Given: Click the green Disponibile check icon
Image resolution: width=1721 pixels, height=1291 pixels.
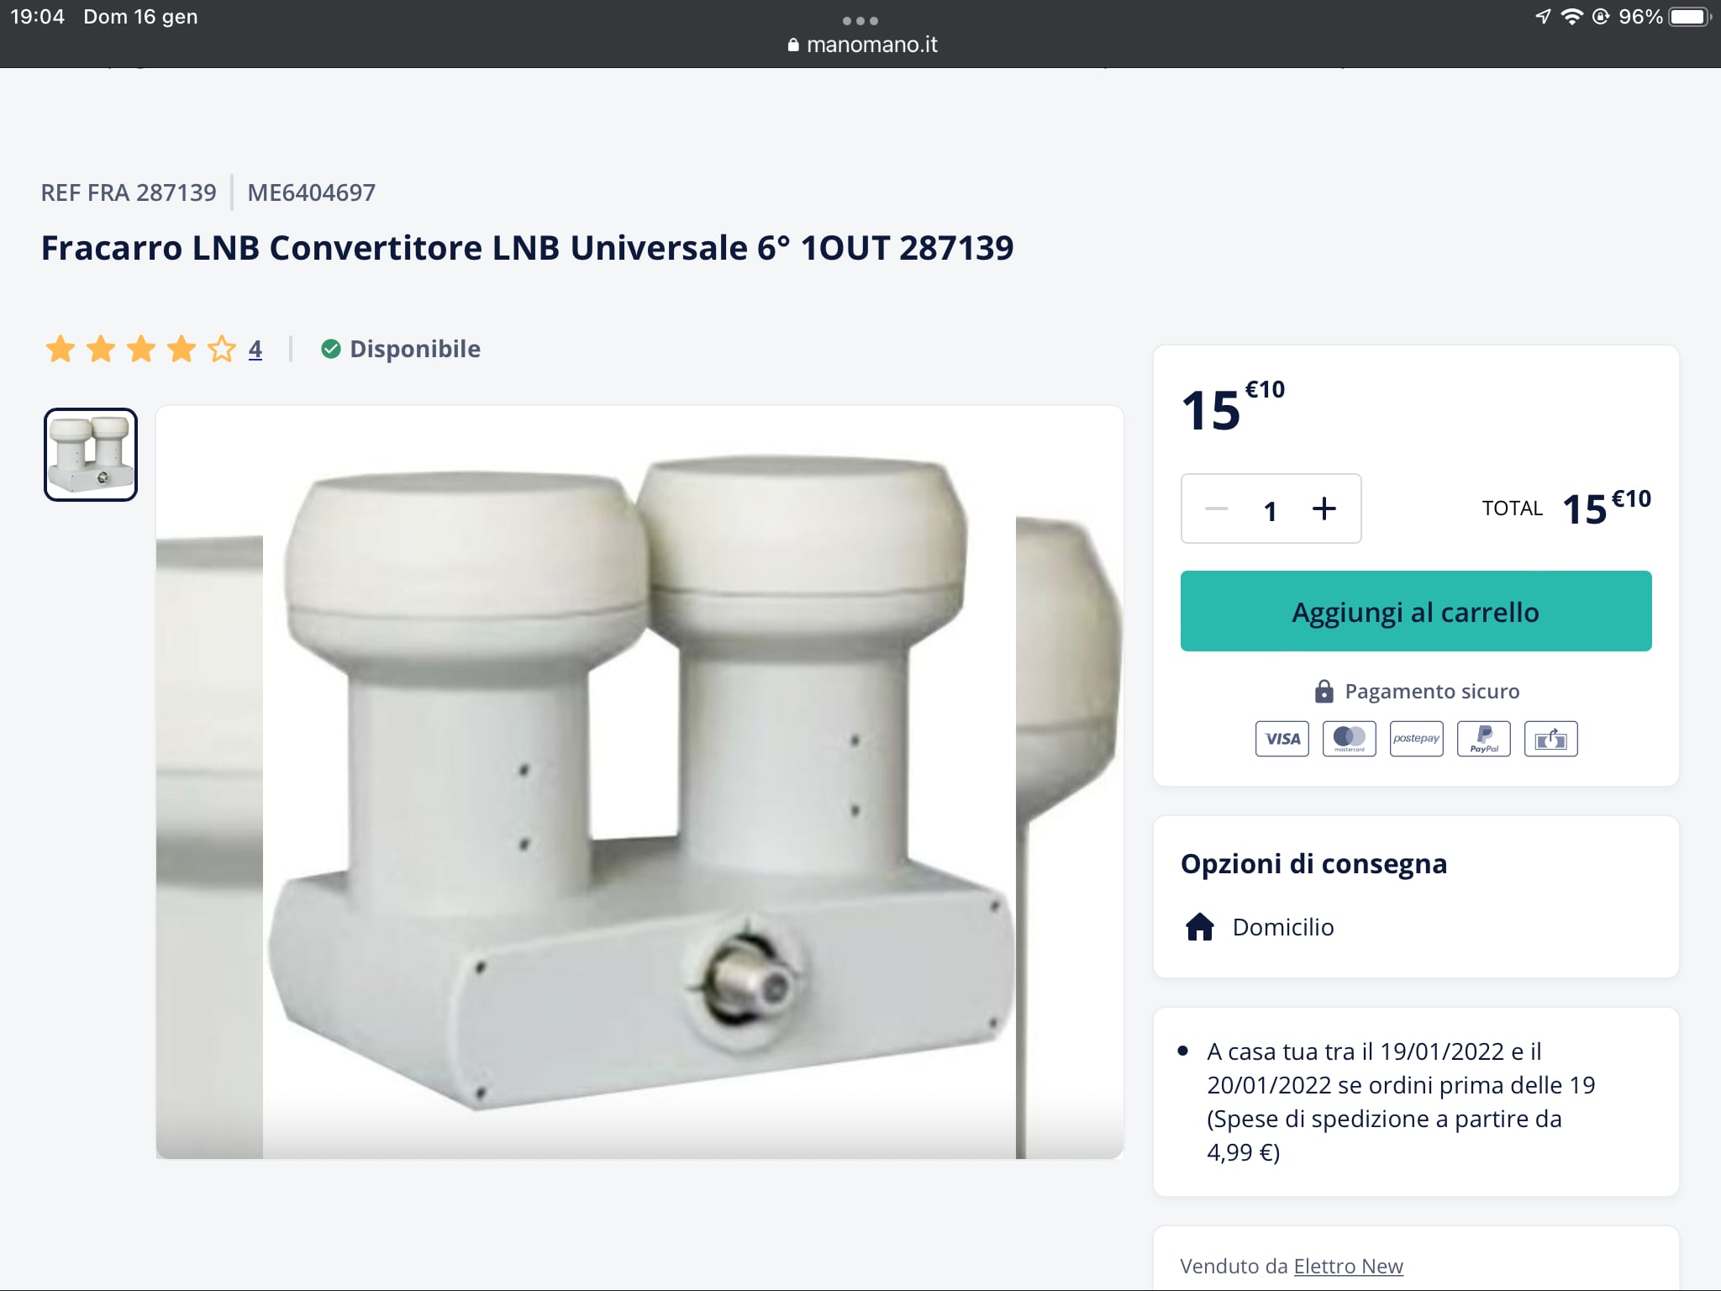Looking at the screenshot, I should pos(331,349).
